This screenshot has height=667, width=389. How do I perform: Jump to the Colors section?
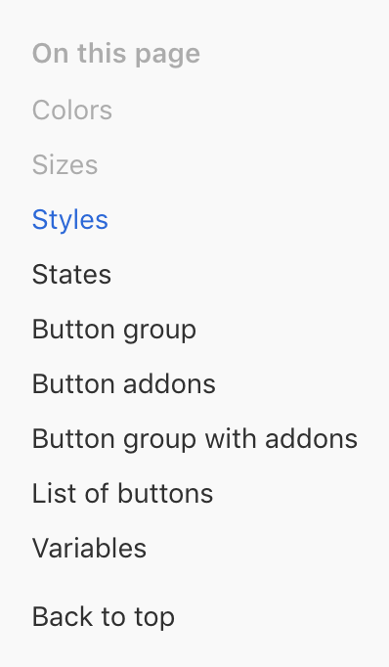coord(72,111)
